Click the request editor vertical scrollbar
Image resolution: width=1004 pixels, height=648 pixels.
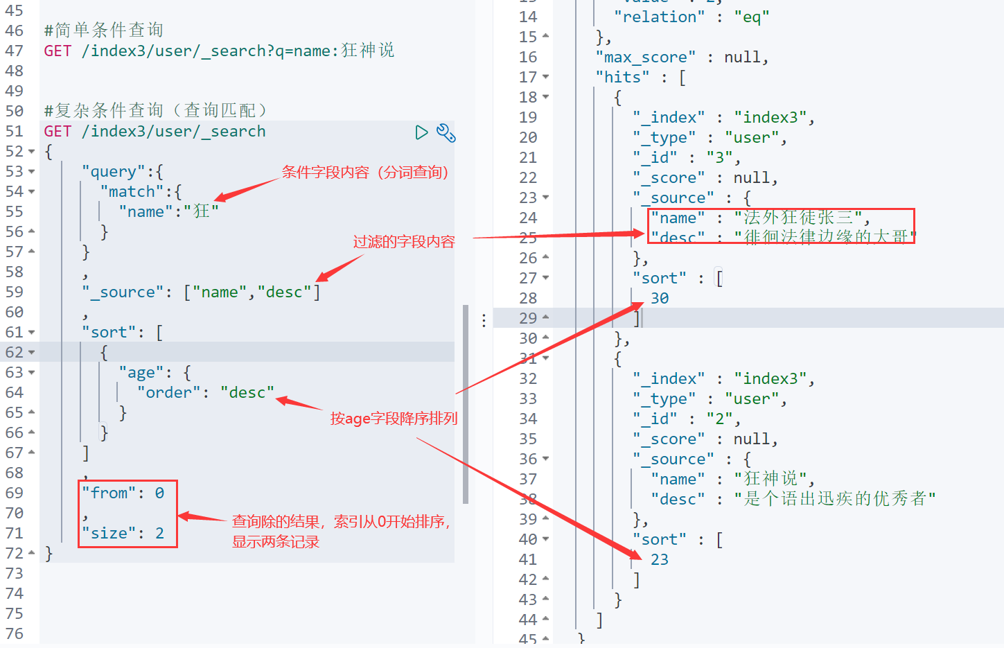(466, 404)
